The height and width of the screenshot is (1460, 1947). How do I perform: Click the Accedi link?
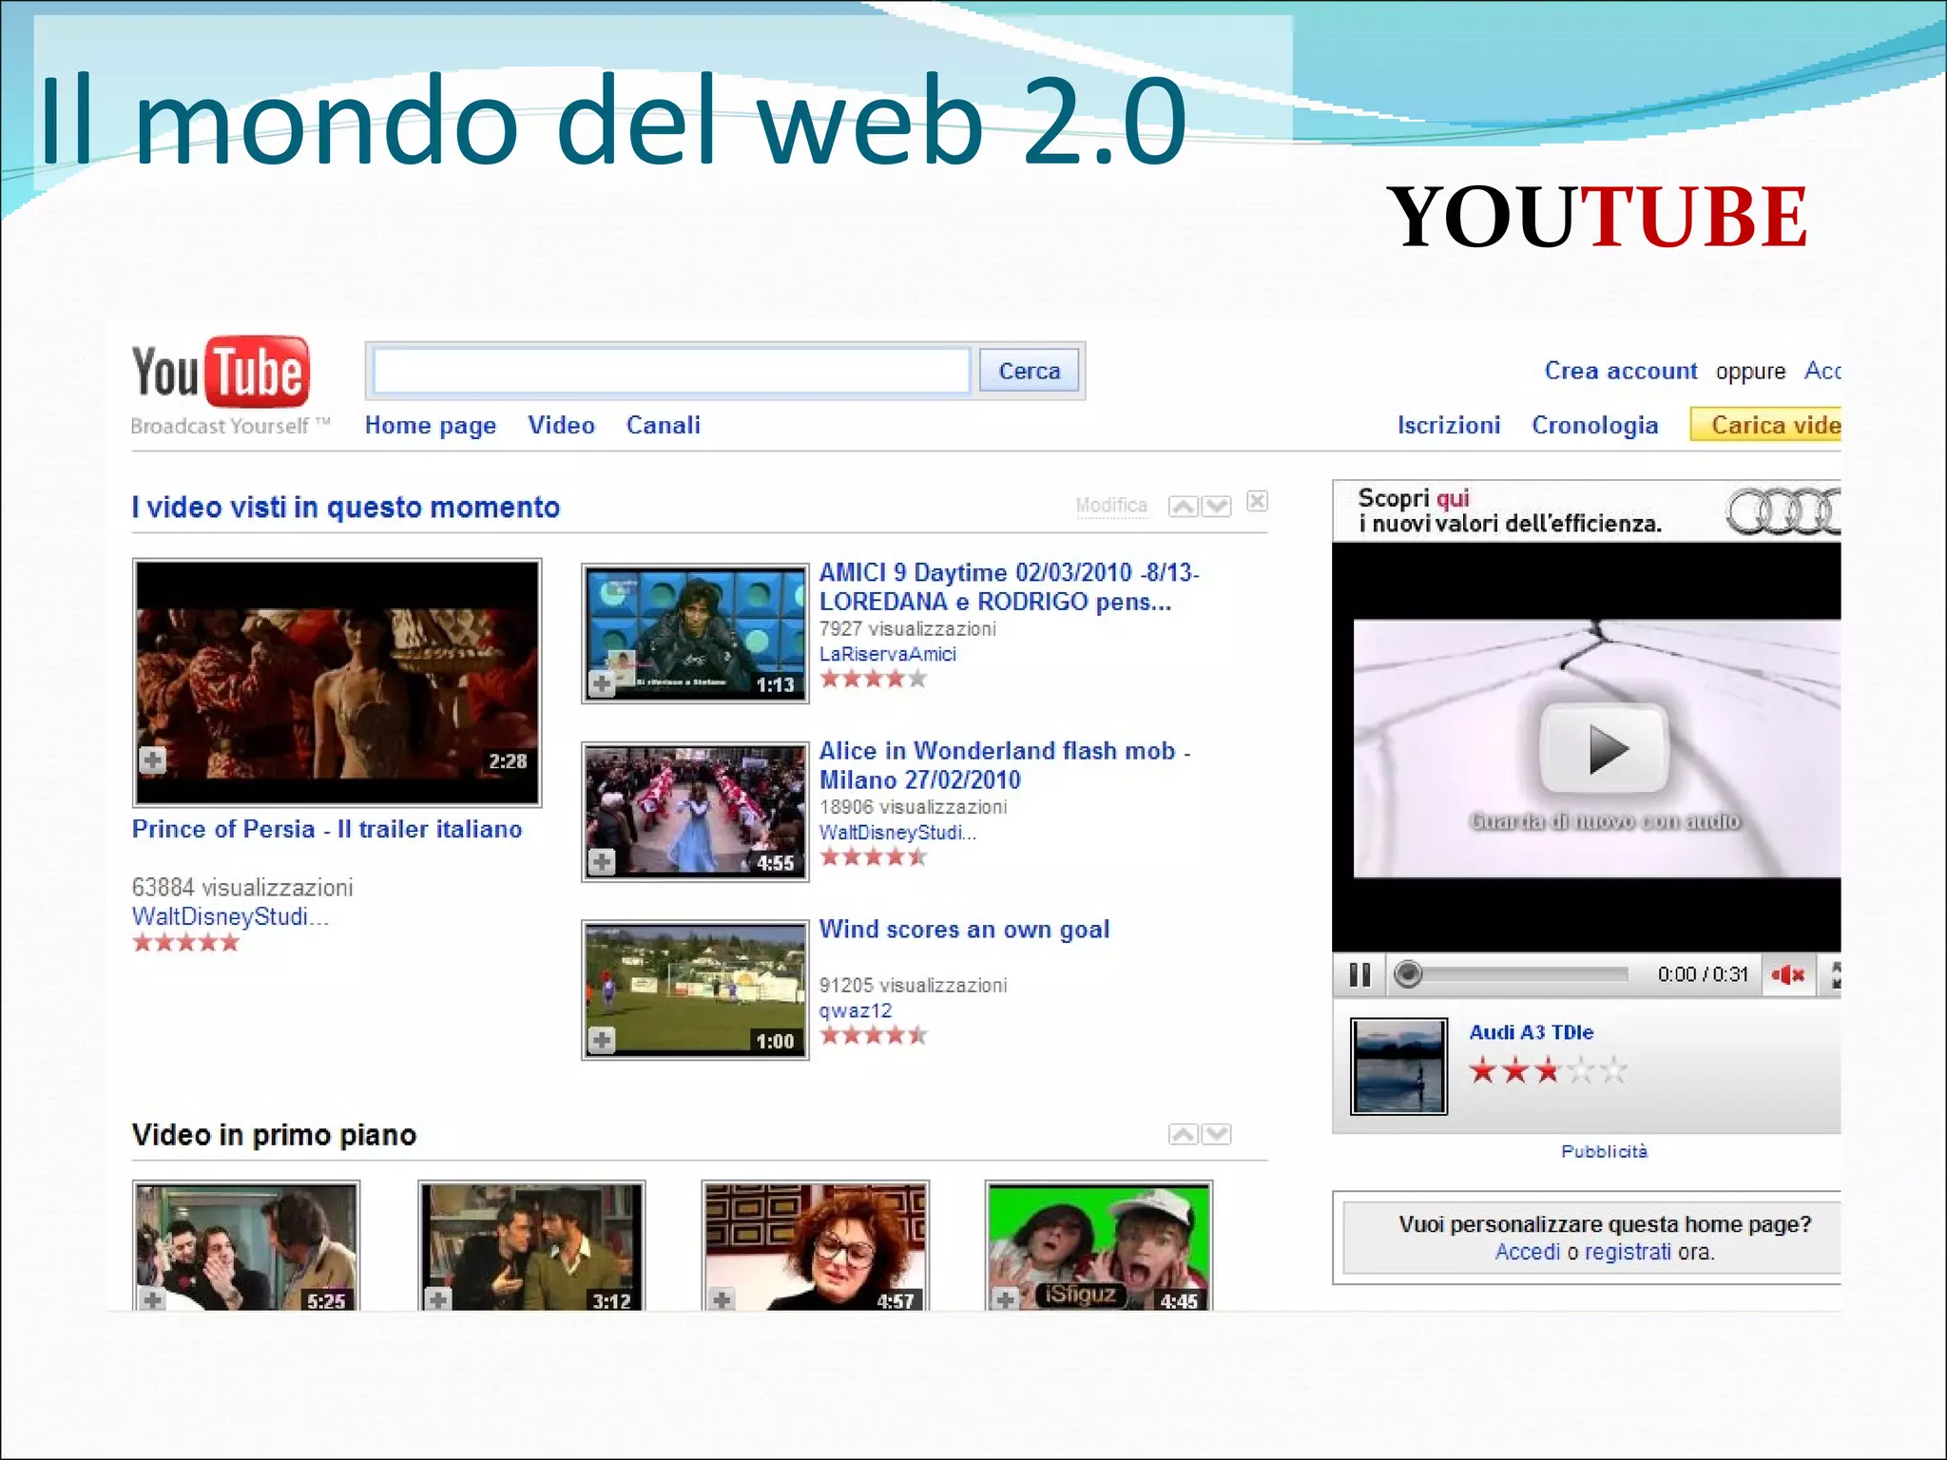1528,1252
